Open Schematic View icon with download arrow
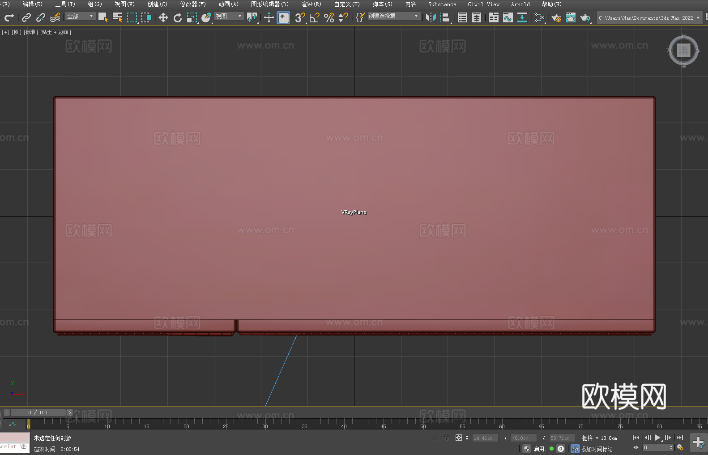The height and width of the screenshot is (455, 708). [522, 17]
